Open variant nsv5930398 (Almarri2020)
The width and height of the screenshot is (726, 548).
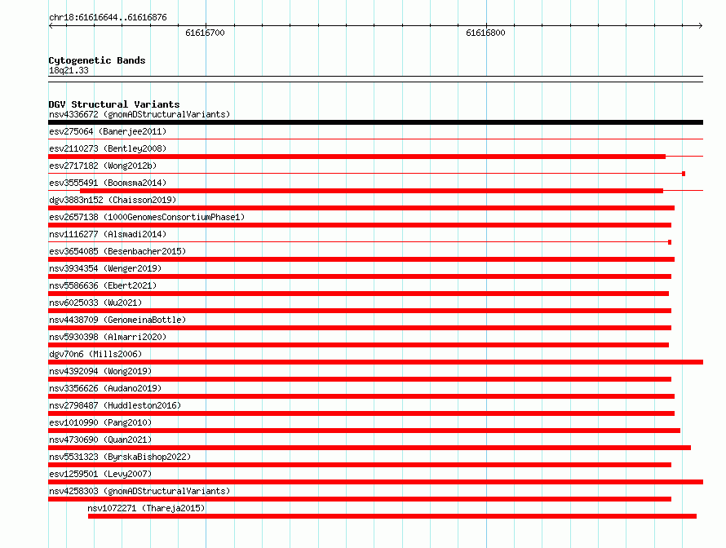108,337
